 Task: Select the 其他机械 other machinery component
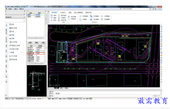(x=13, y=59)
